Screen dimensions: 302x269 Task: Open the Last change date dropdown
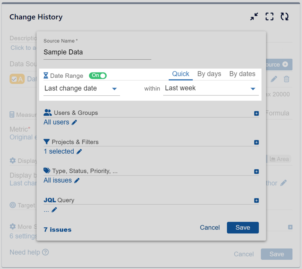(81, 88)
